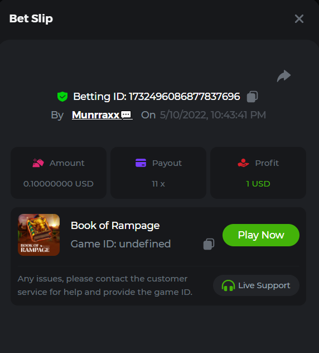Open the Munrraxx user profile link

[x=95, y=115]
